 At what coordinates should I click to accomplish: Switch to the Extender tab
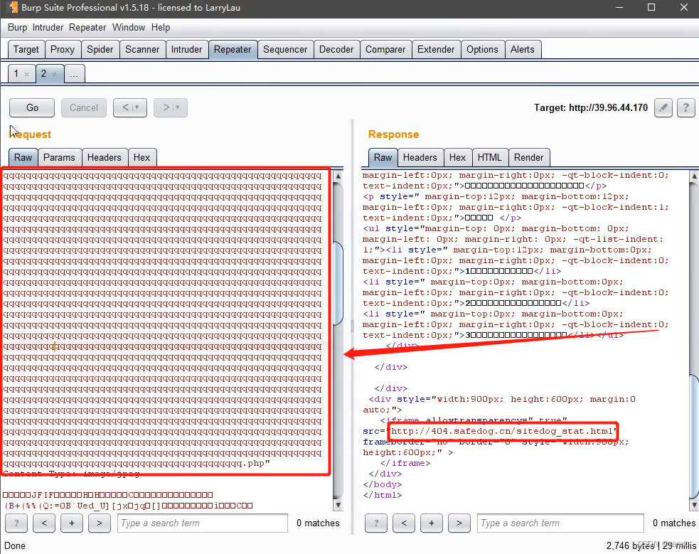[x=435, y=50]
